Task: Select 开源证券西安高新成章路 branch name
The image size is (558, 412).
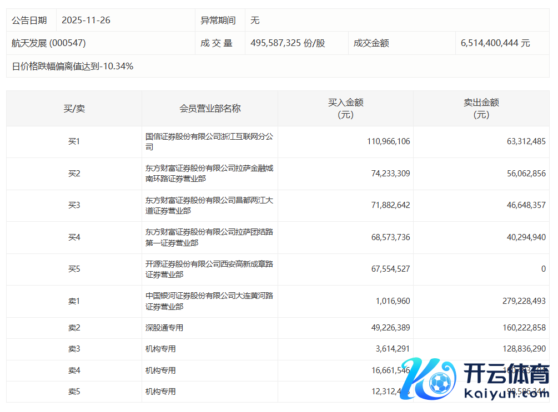Action: (209, 269)
